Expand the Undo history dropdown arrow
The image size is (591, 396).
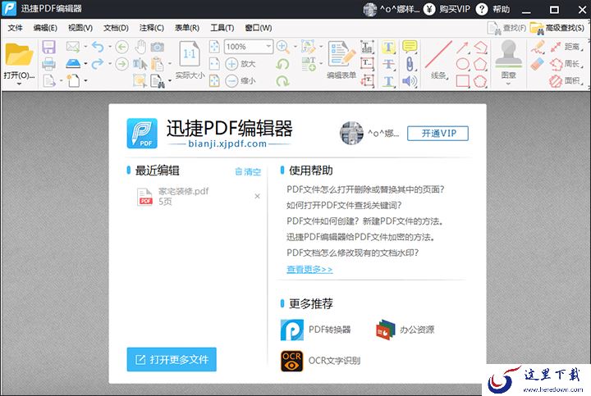coord(110,47)
